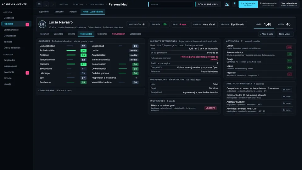
Task: Switch to the Informe sub-tab
Action: pos(71,34)
